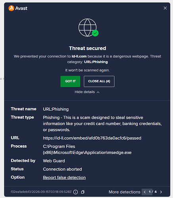Click the blocked phishing URL text
This screenshot has width=173, height=198.
pos(92,138)
